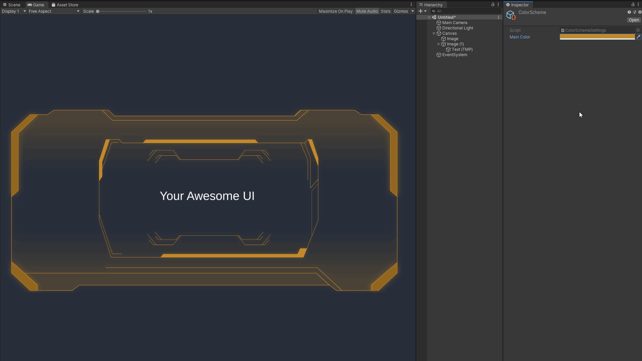This screenshot has width=642, height=361.
Task: Click the Inspector help question mark icon
Action: (x=629, y=12)
